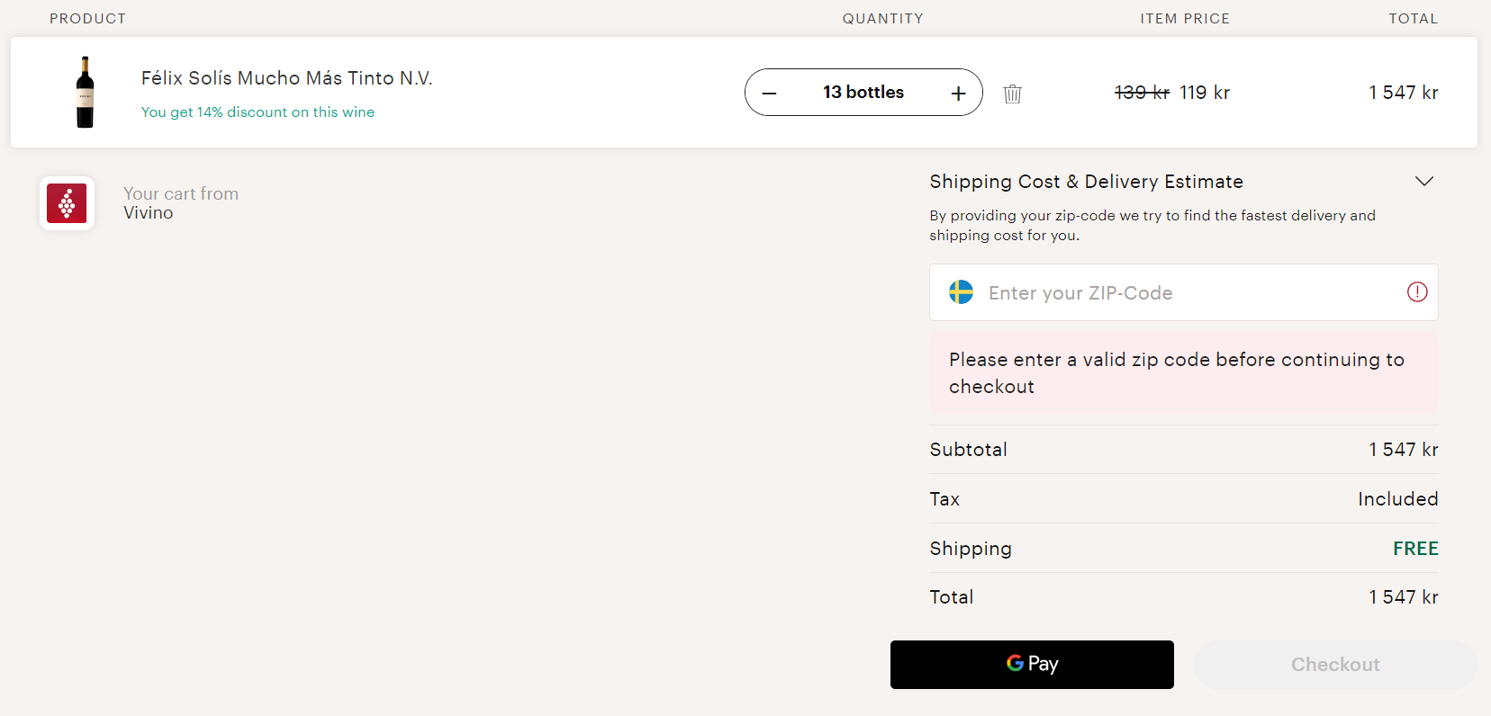
Task: Open the wine bottle thumbnail image
Action: pyautogui.click(x=86, y=92)
